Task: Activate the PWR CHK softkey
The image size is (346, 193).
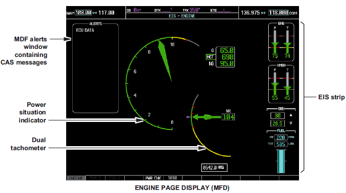Action: (x=153, y=178)
